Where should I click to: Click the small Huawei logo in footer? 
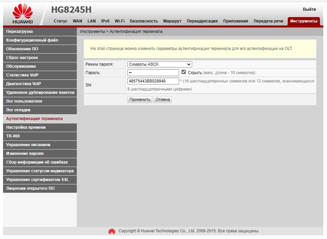click(x=112, y=231)
